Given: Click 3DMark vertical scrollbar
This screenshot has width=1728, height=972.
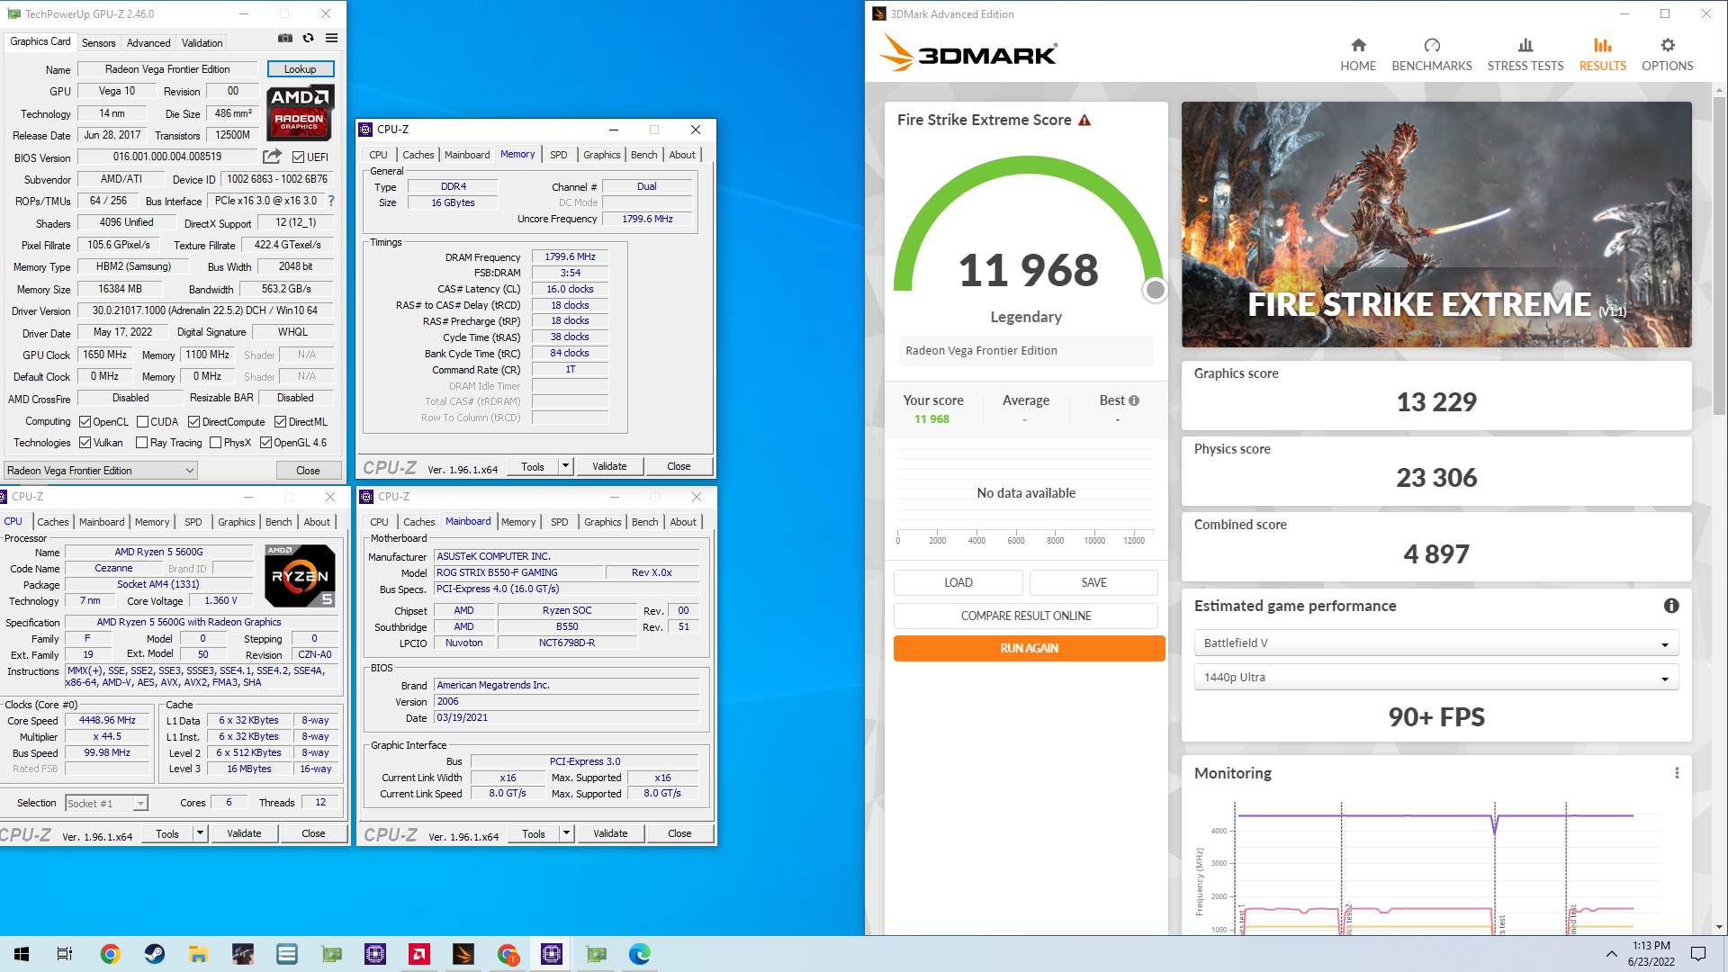Looking at the screenshot, I should tap(1719, 256).
